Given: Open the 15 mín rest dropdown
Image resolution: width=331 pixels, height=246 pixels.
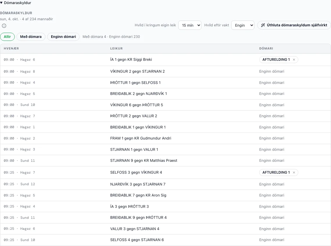Looking at the screenshot, I should (190, 25).
